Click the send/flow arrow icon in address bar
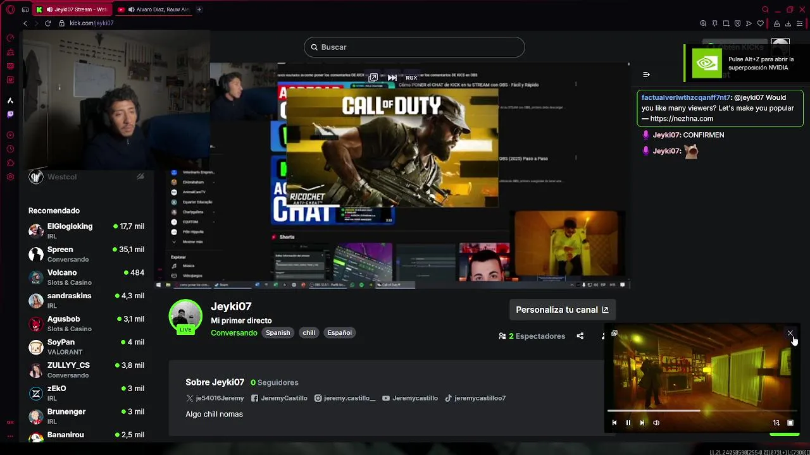 point(749,23)
